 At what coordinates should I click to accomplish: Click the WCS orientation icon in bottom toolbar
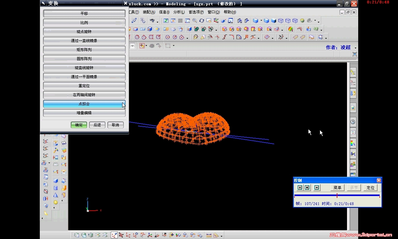114,235
